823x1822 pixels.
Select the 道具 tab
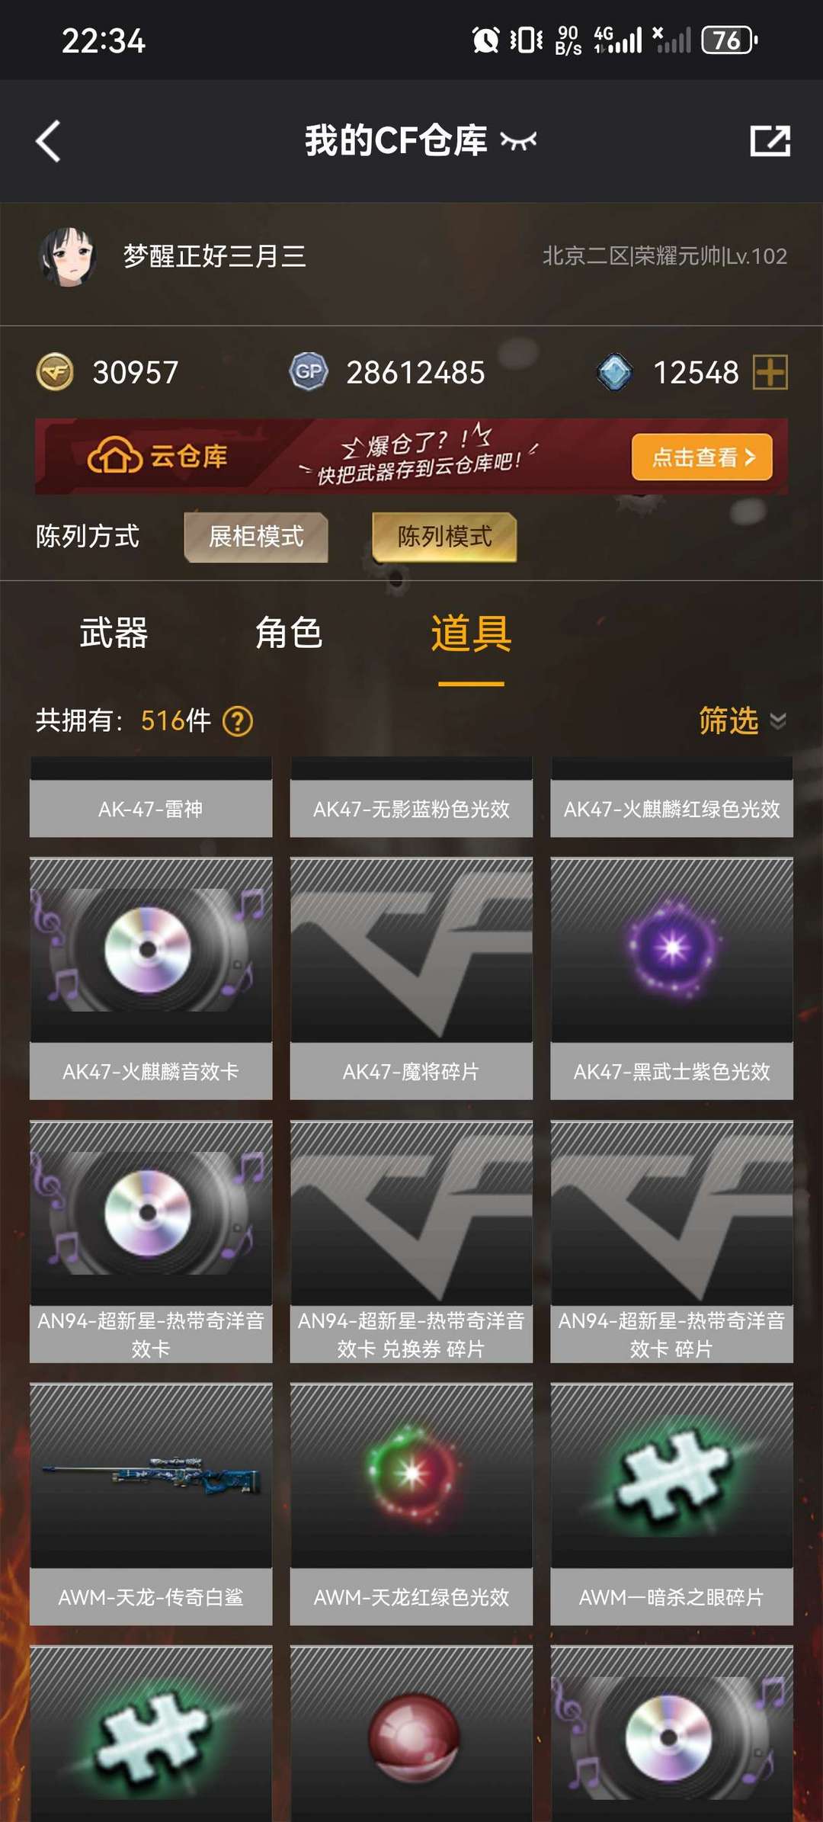coord(471,633)
